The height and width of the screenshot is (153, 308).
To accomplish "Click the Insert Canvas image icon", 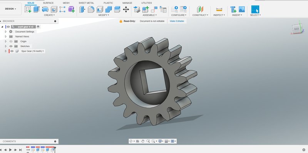I will [242, 9].
